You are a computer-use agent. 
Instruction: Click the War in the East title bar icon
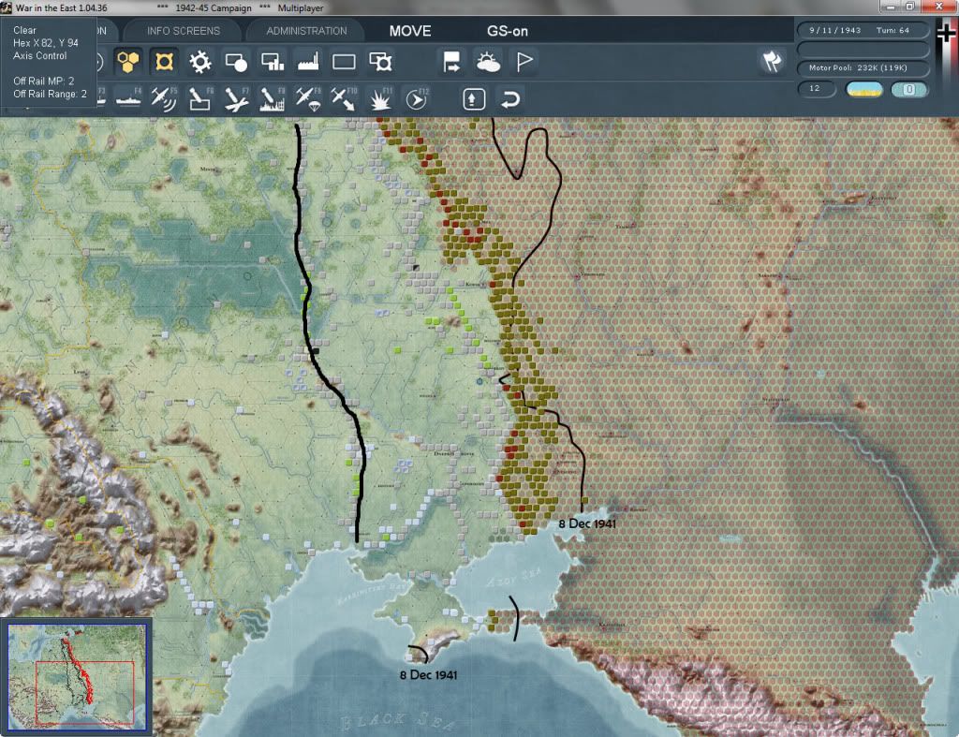[x=7, y=7]
